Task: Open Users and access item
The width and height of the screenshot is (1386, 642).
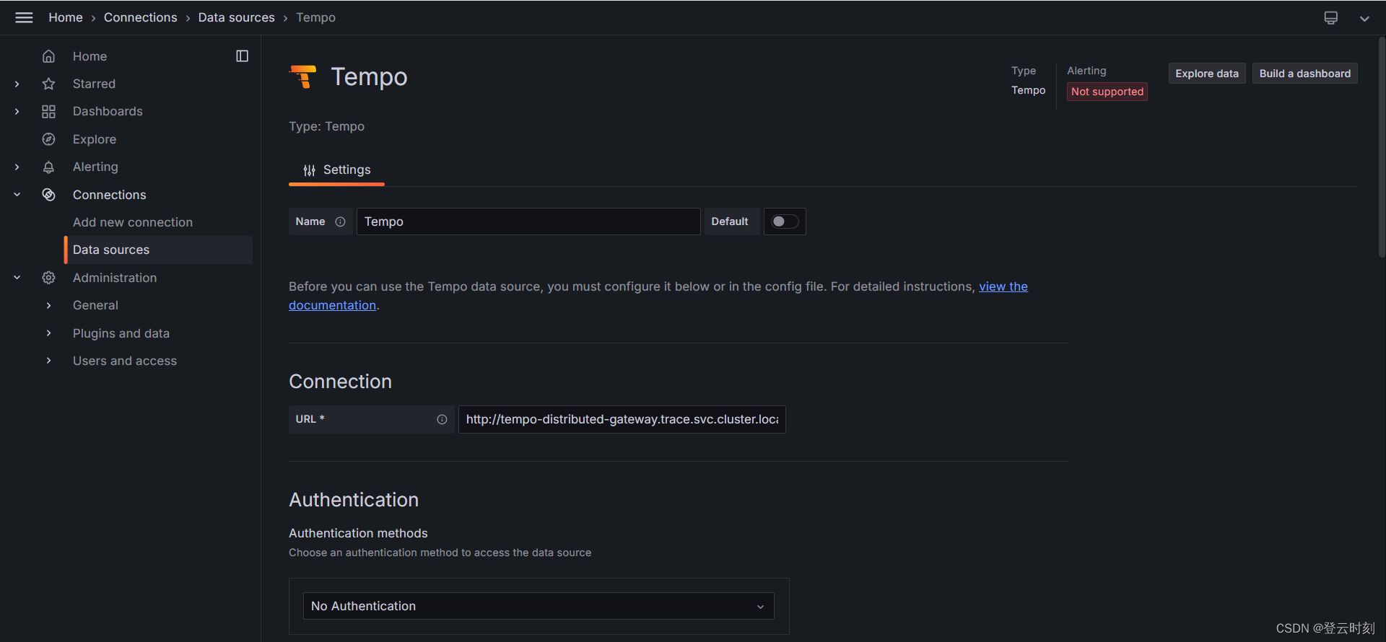Action: point(125,361)
